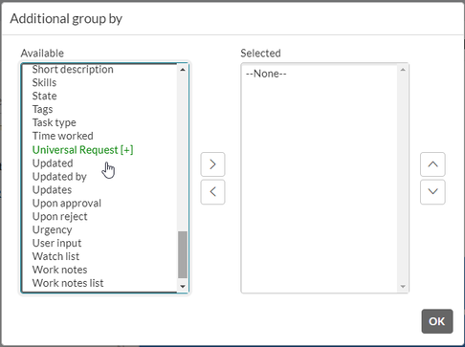
Task: Select Task type in Available list
Action: tap(55, 122)
